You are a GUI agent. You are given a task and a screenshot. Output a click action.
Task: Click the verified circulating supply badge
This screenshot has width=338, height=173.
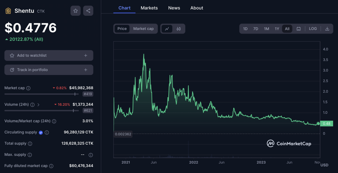tap(41, 133)
